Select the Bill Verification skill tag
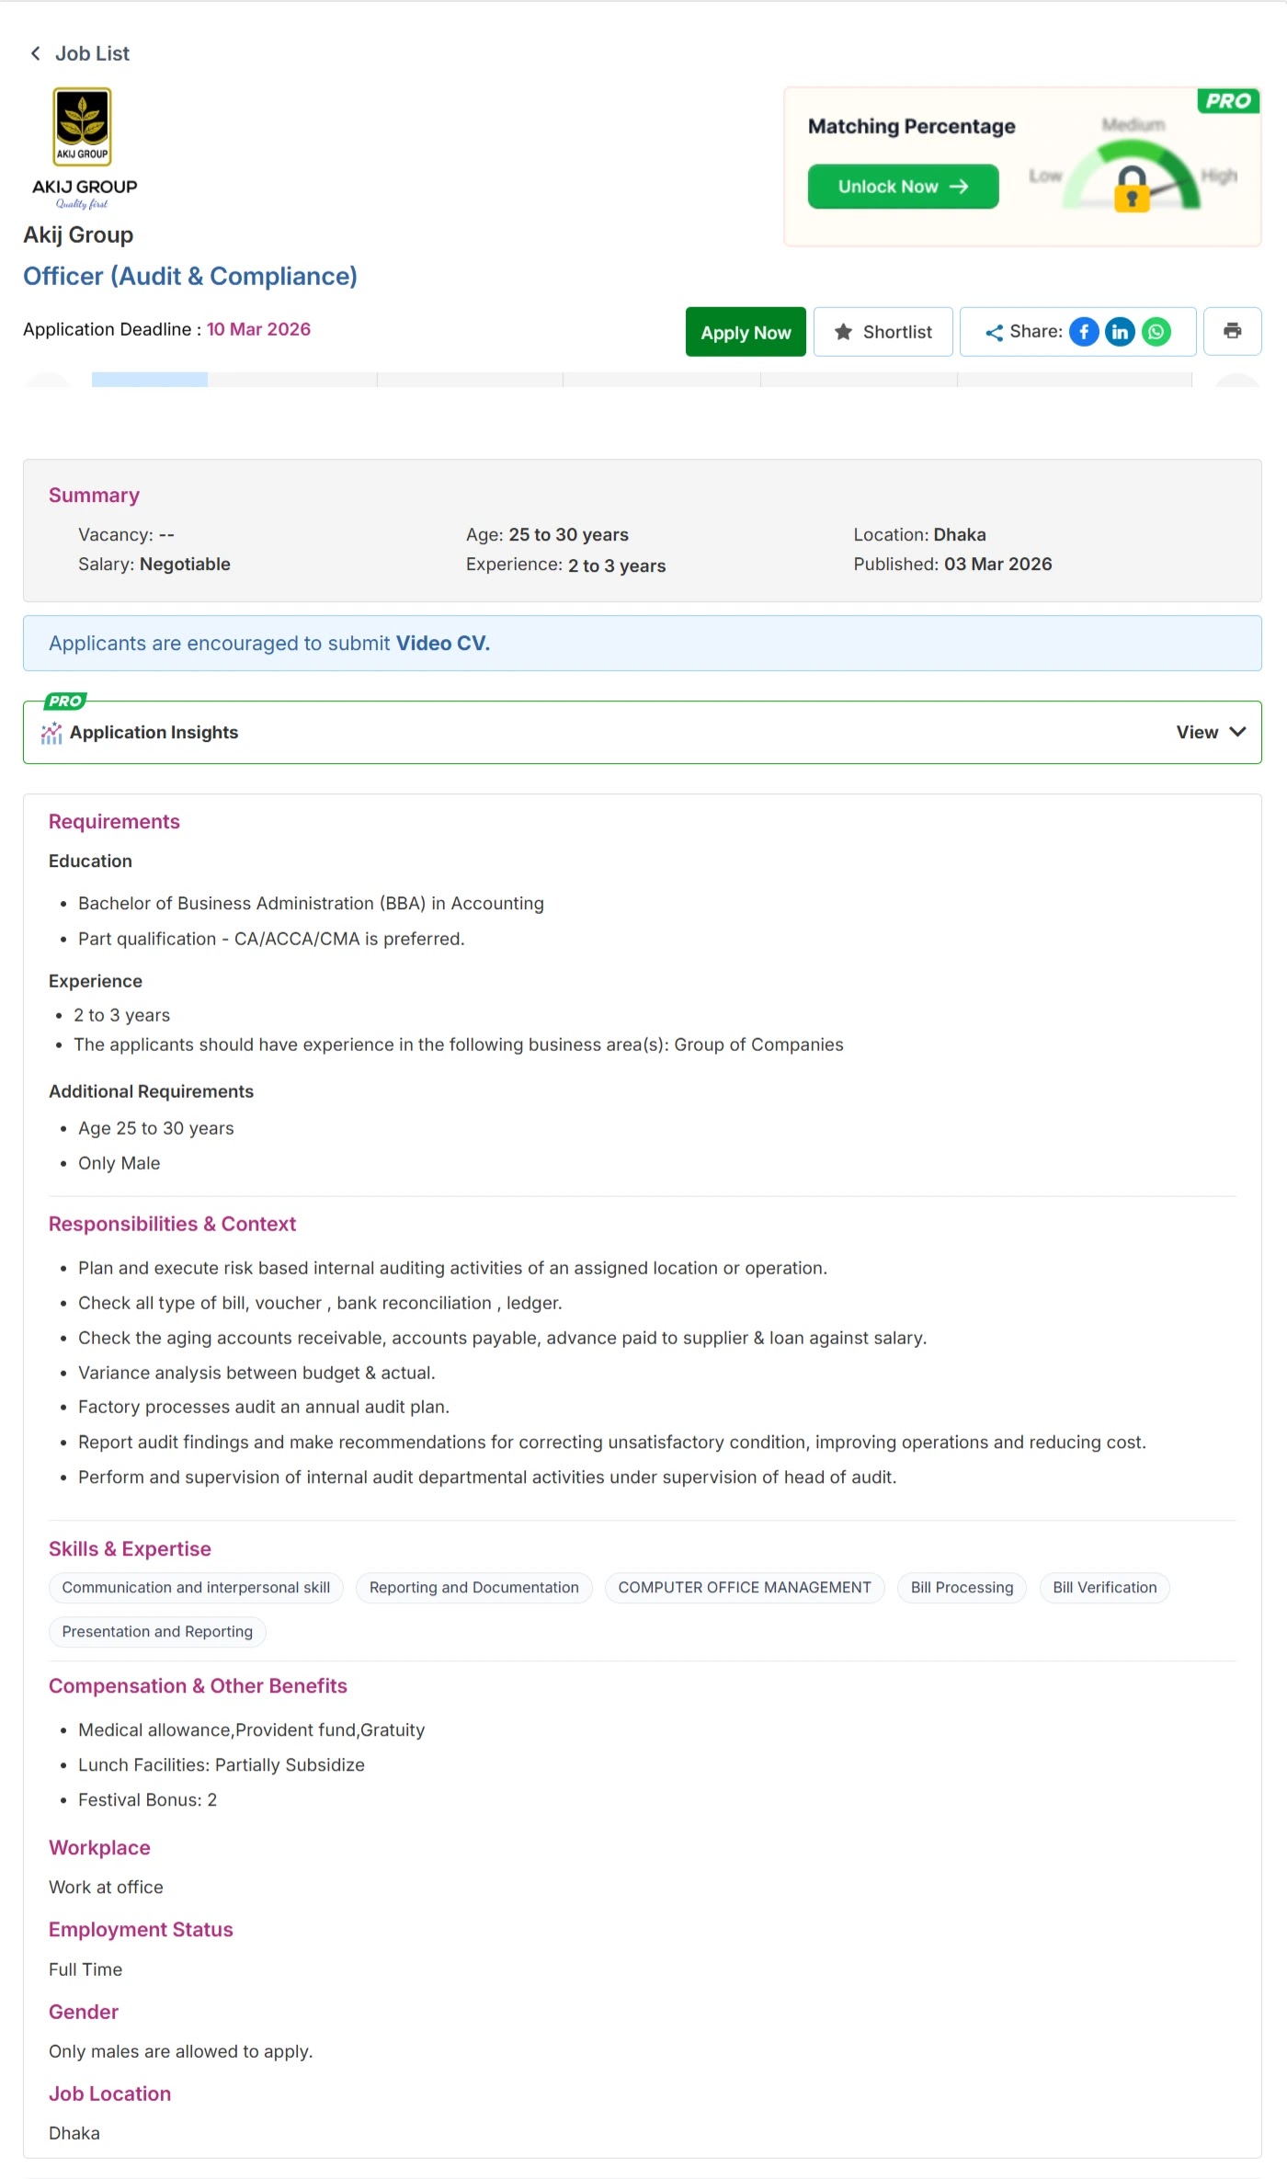This screenshot has height=2179, width=1287. point(1104,1588)
